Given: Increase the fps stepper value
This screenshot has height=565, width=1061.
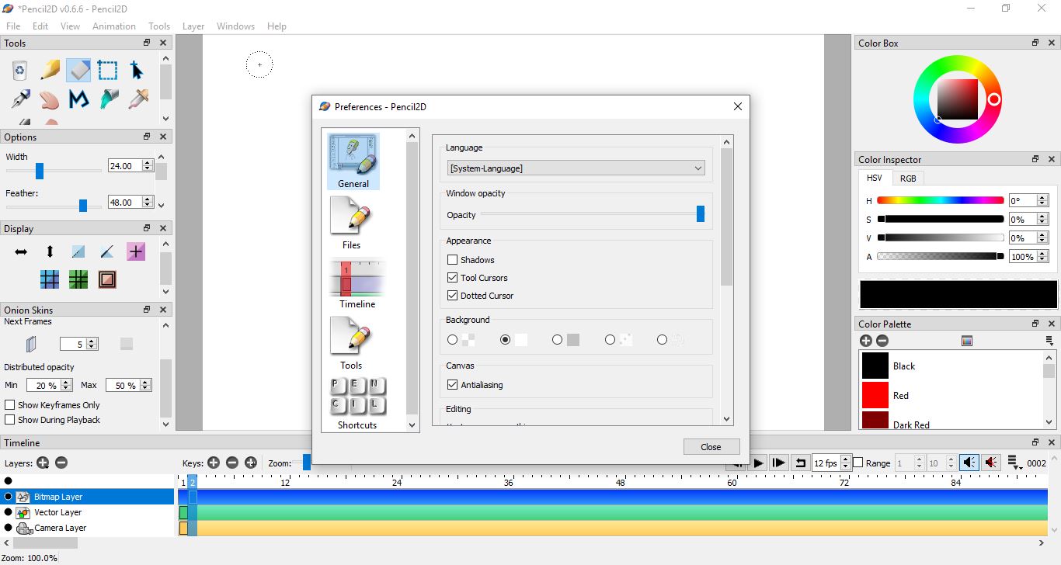Looking at the screenshot, I should (x=846, y=459).
